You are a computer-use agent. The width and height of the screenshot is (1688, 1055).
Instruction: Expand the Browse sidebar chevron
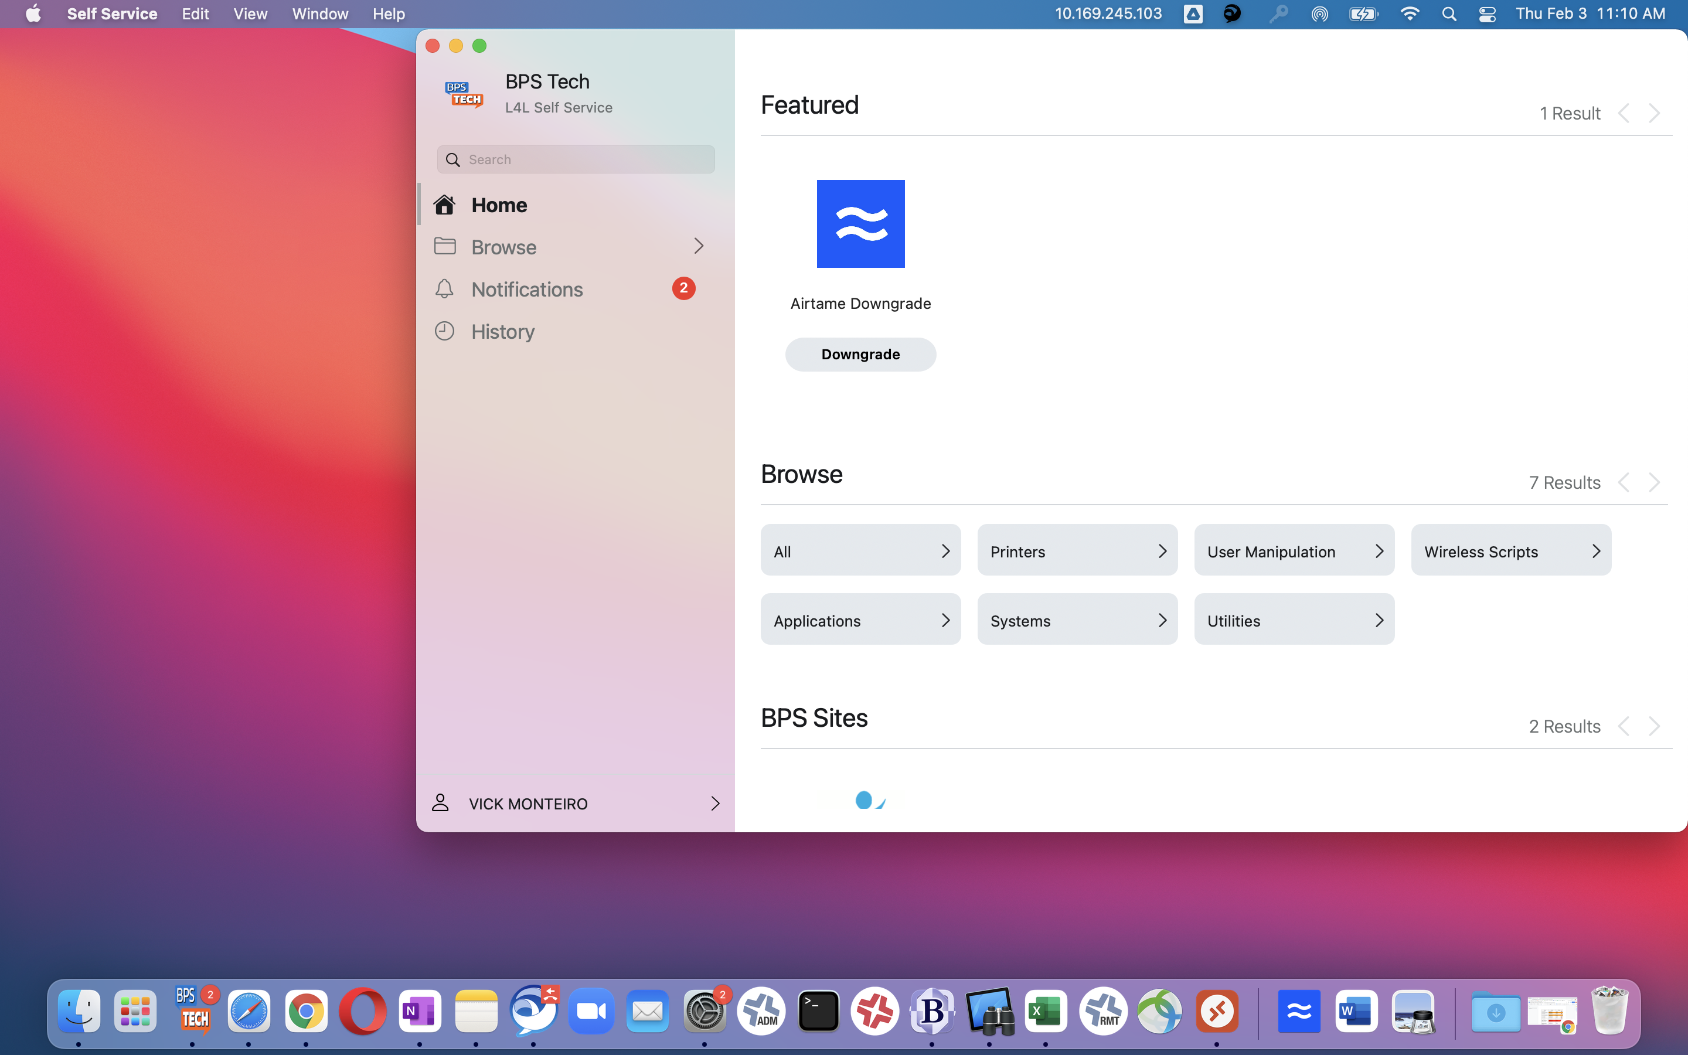[698, 246]
